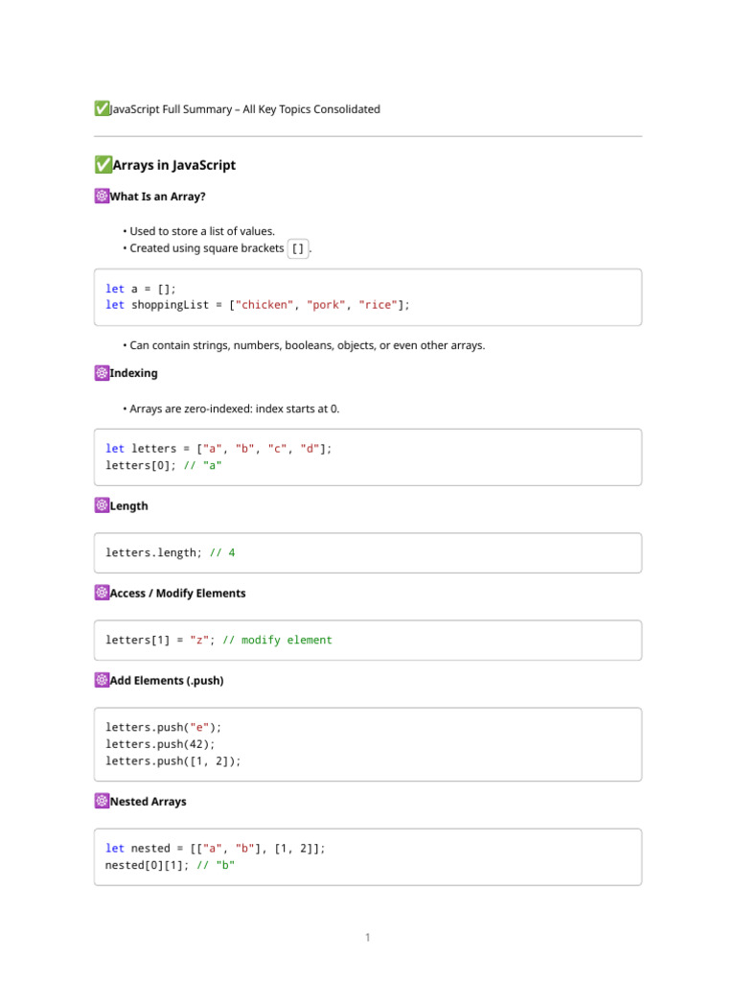Click the let letters array declaration line
This screenshot has width=736, height=982.
point(218,449)
